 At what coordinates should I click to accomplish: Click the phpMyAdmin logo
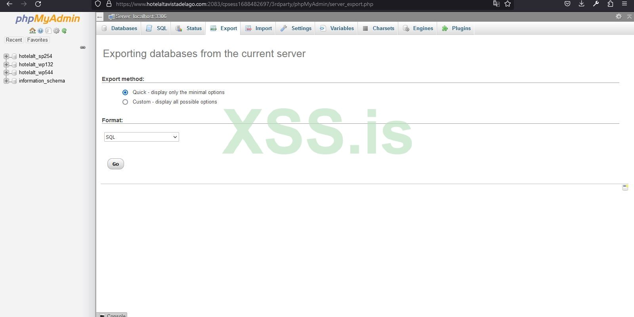(48, 19)
